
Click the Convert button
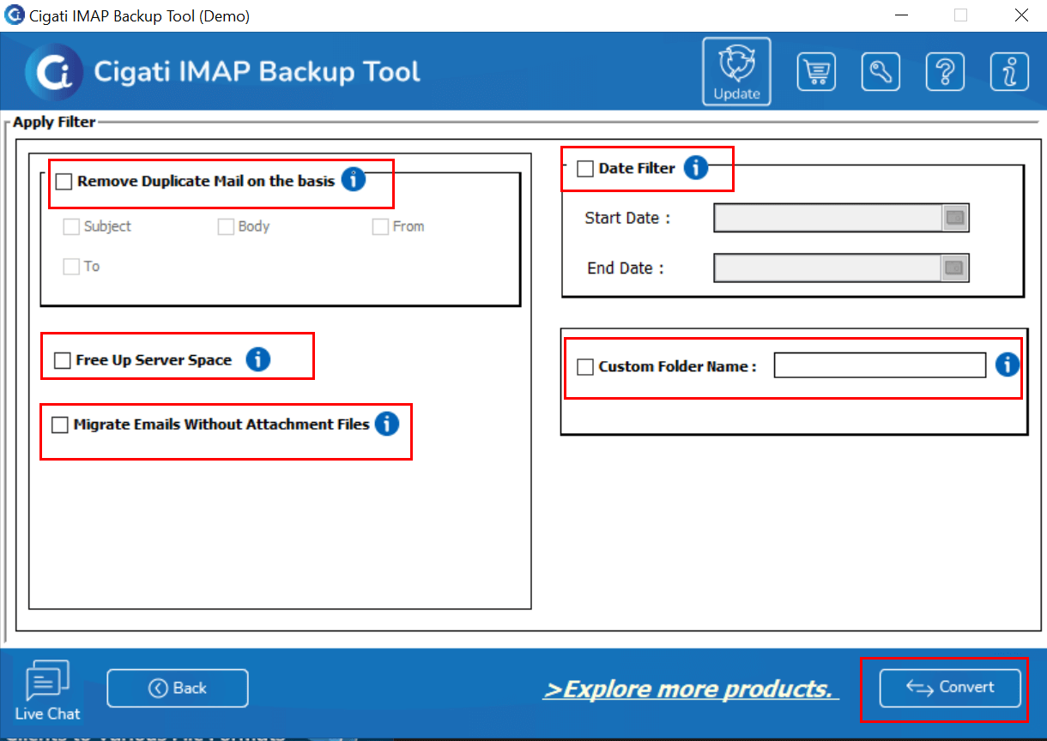pos(951,688)
